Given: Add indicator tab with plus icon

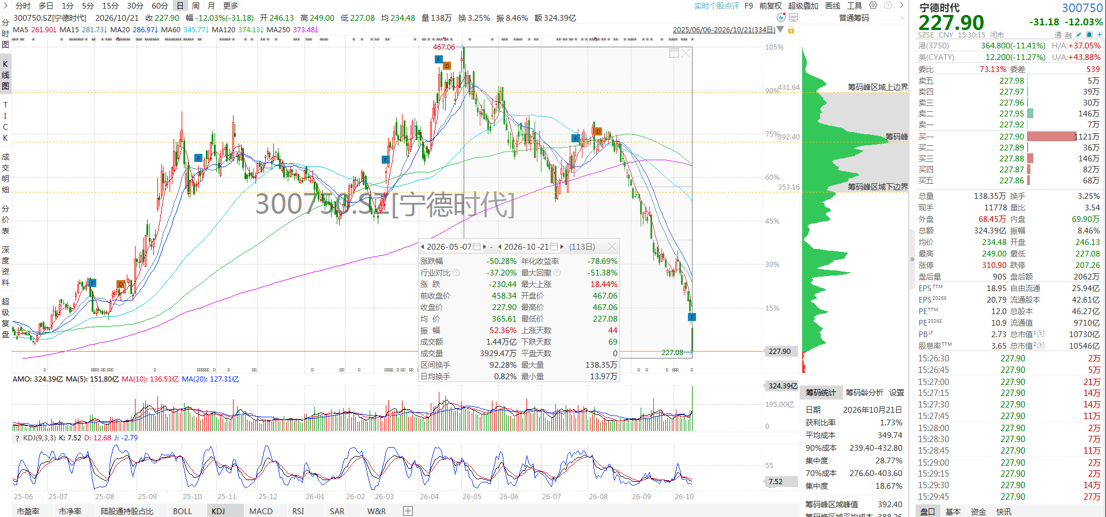Looking at the screenshot, I should click(408, 511).
